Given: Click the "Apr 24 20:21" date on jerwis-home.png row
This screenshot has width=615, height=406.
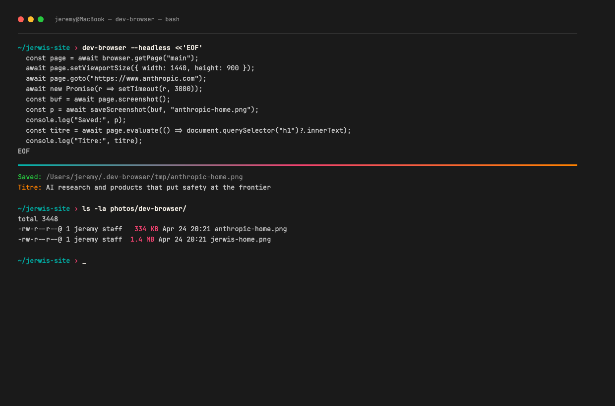Looking at the screenshot, I should point(183,240).
